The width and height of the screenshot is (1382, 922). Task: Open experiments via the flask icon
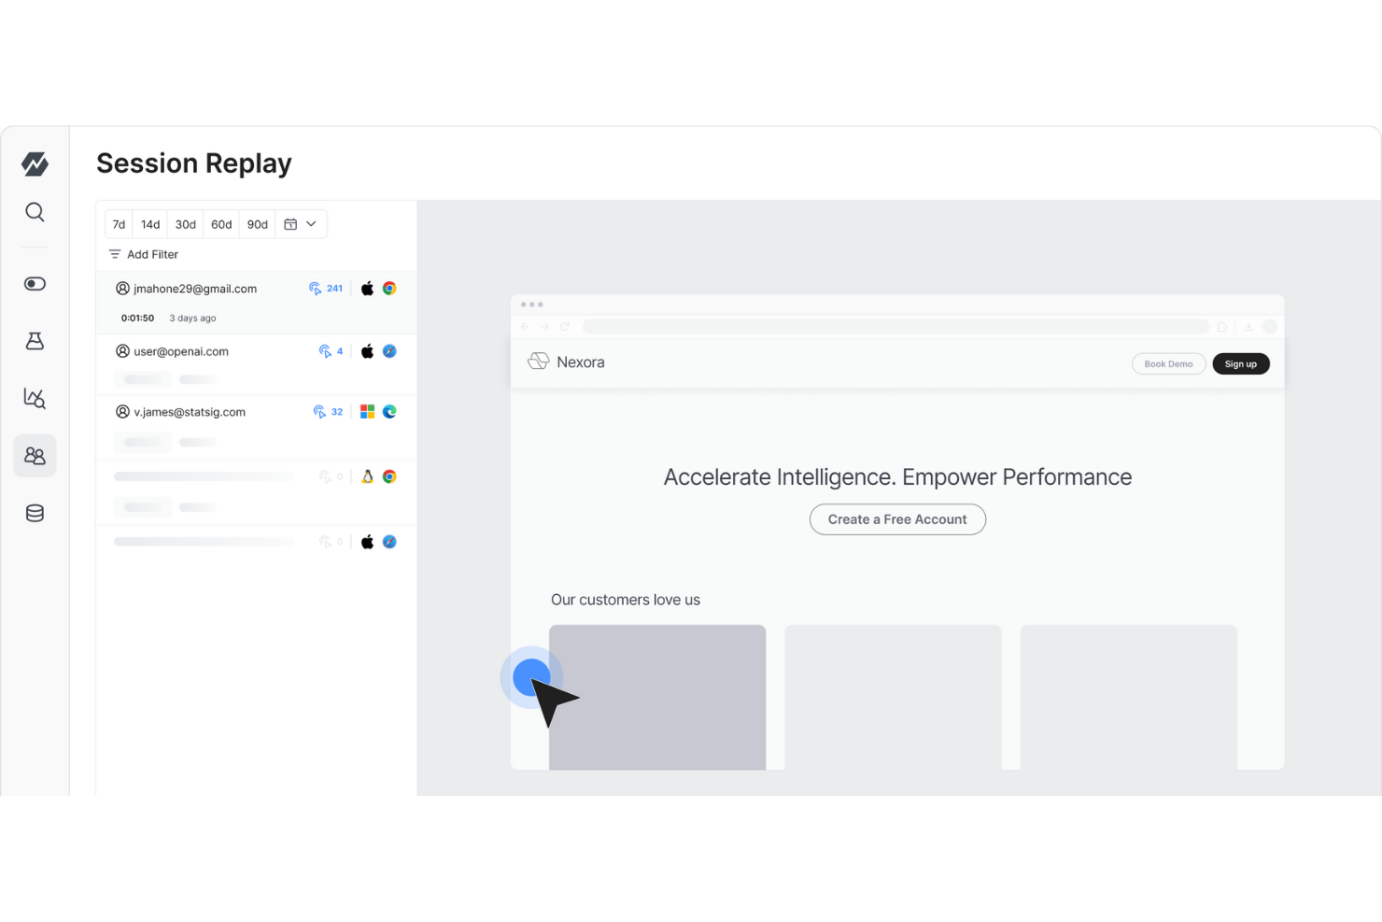[x=35, y=341]
